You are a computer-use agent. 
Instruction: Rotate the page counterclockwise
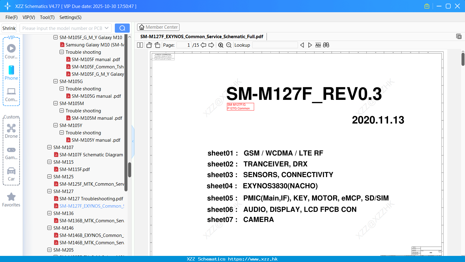[149, 45]
